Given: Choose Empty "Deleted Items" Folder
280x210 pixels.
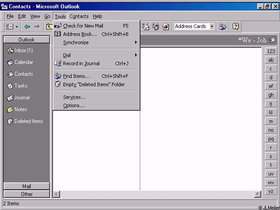Looking at the screenshot, I should tap(96, 84).
